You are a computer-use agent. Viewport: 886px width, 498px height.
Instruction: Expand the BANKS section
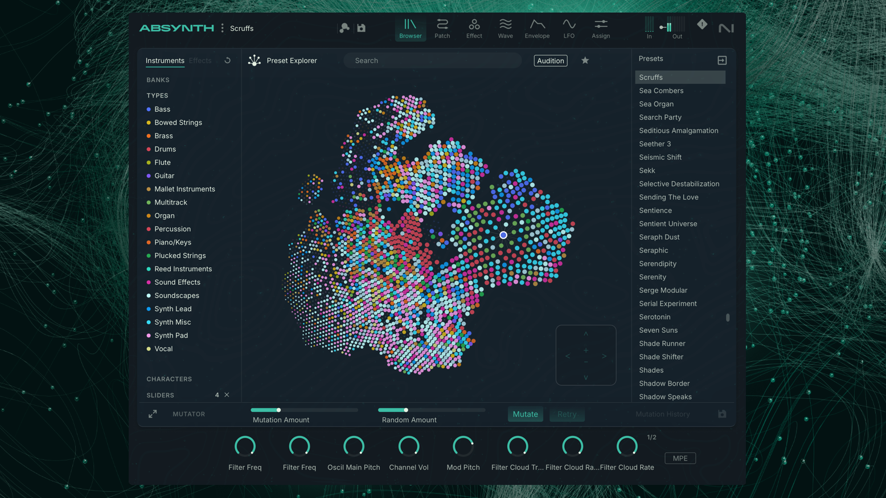tap(158, 80)
